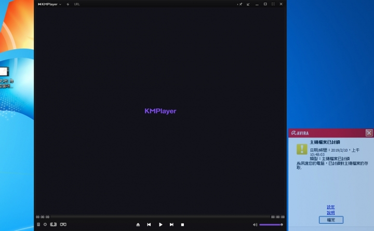The height and width of the screenshot is (231, 374).
Task: Click the total duration time display
Action: pos(277,217)
